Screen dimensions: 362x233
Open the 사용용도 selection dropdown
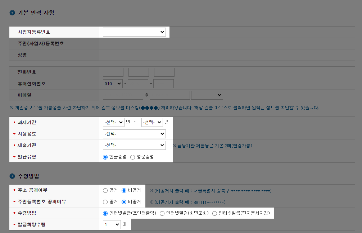pos(134,134)
